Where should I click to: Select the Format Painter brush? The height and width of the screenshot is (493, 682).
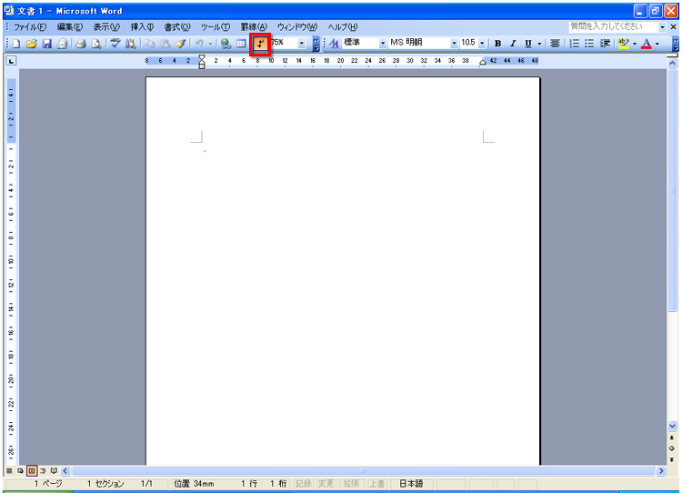pyautogui.click(x=181, y=44)
